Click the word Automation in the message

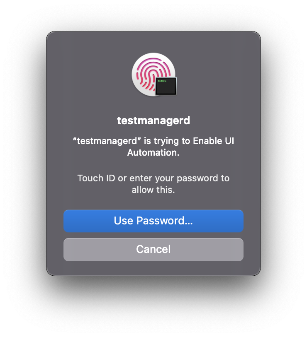(153, 153)
